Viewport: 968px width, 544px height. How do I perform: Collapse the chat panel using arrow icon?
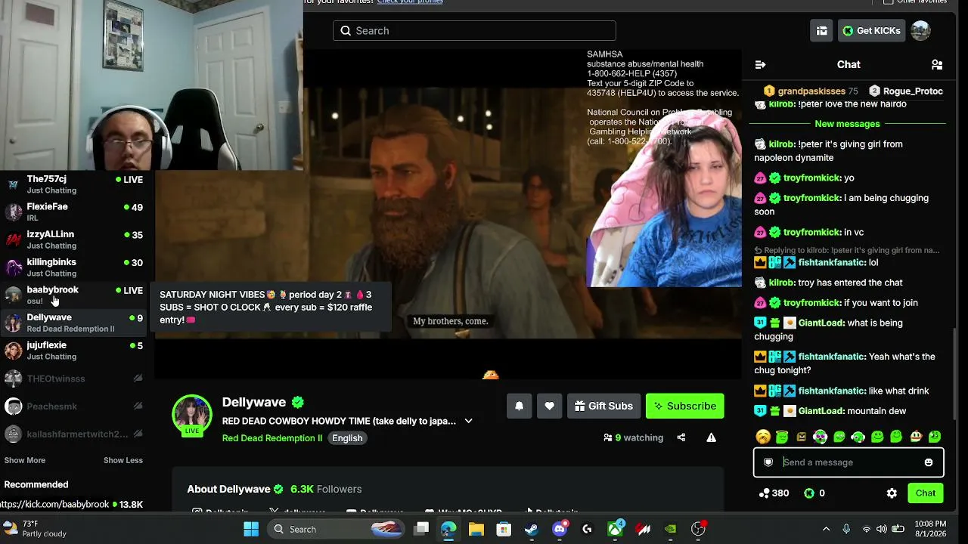[760, 65]
